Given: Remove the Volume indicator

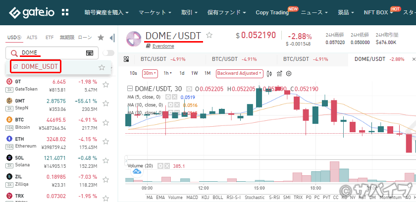Looking at the screenshot, I should click(x=166, y=166).
